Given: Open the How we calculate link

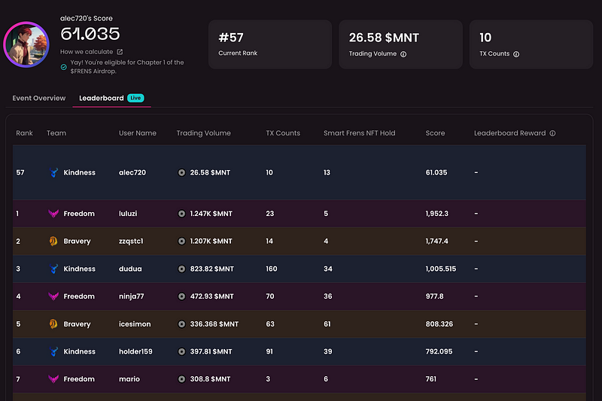Looking at the screenshot, I should (87, 52).
